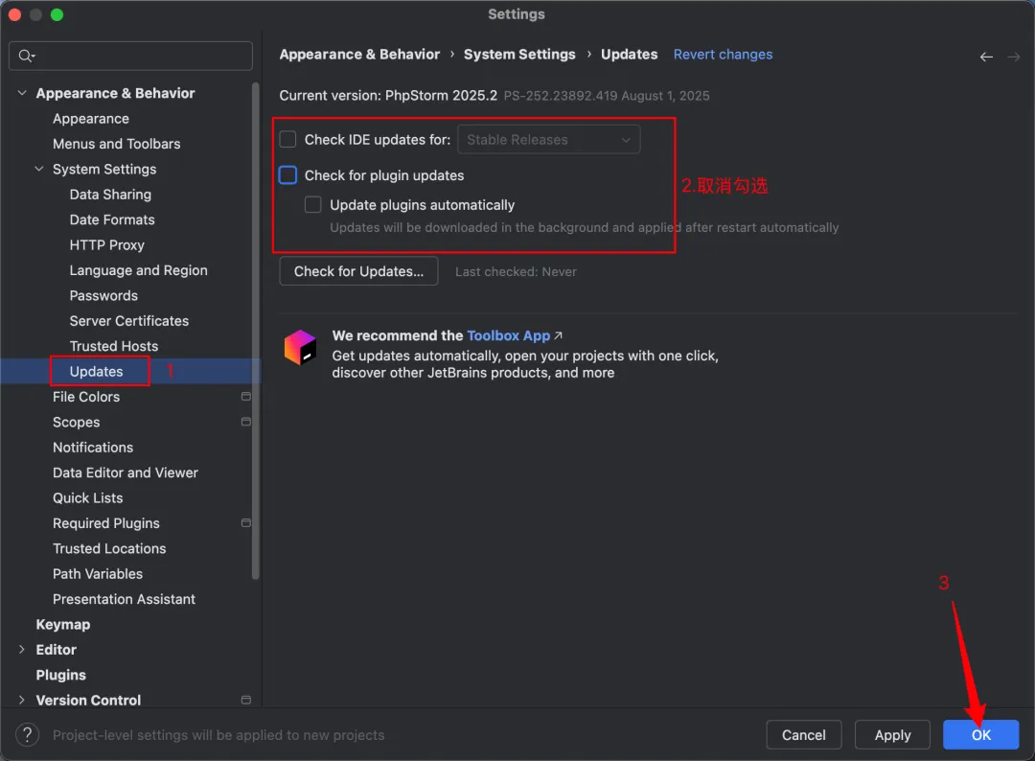Click the 'Last checked: Never' text
Viewport: 1035px width, 761px height.
point(516,272)
